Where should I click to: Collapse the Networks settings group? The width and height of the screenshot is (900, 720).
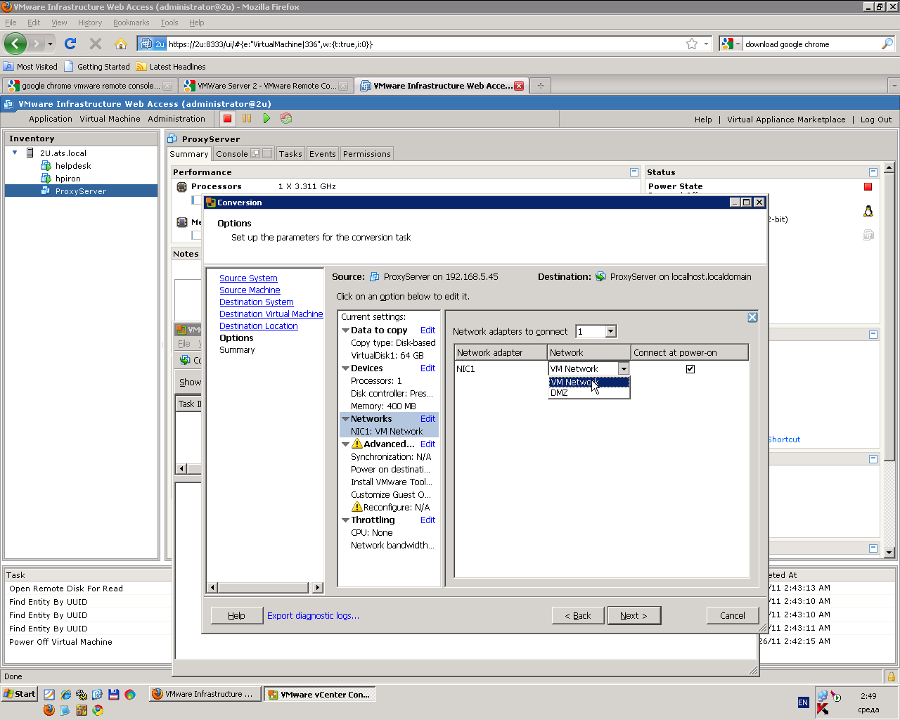(x=345, y=419)
